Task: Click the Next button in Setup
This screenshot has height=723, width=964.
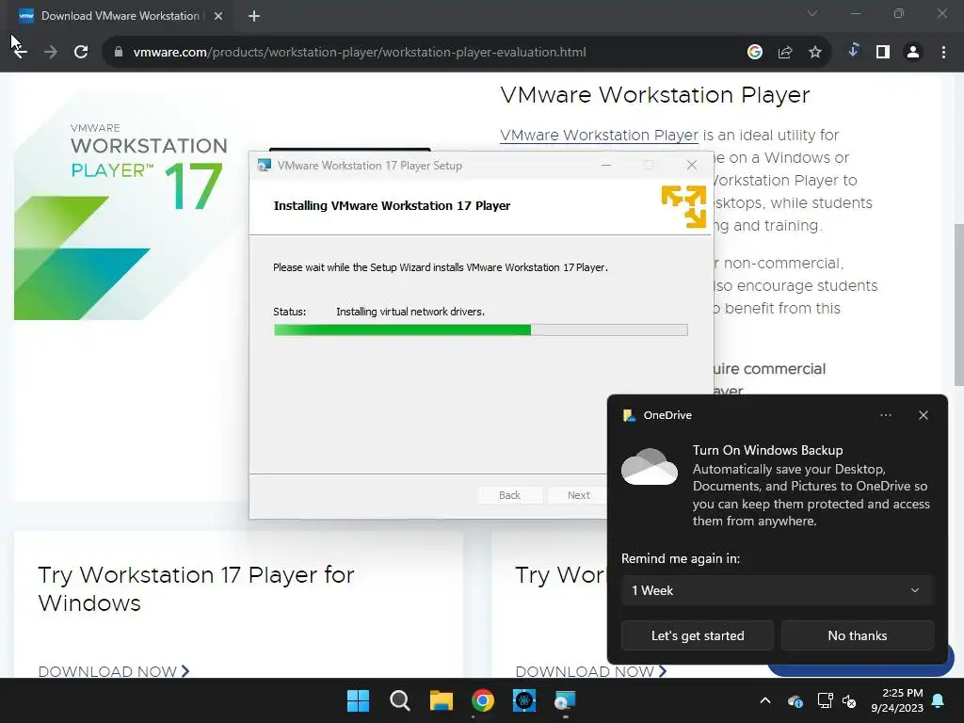Action: pyautogui.click(x=578, y=495)
